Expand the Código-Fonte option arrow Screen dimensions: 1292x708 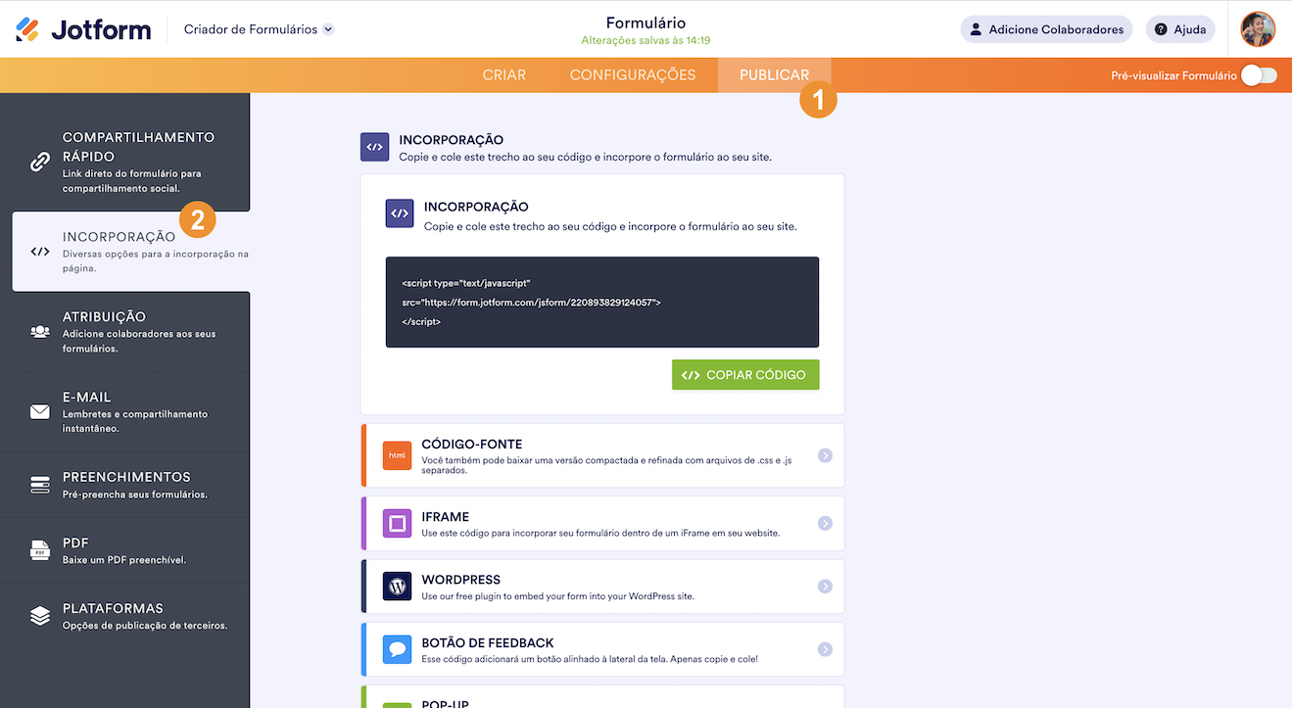[x=825, y=455]
